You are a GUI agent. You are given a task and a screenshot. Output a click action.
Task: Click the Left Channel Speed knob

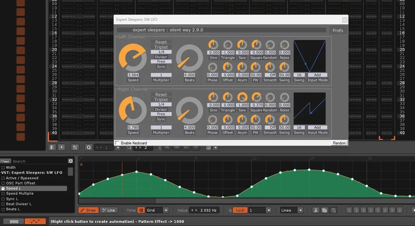132,57
